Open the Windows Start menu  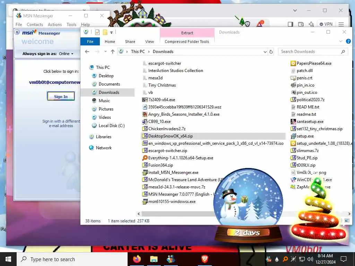(8, 259)
